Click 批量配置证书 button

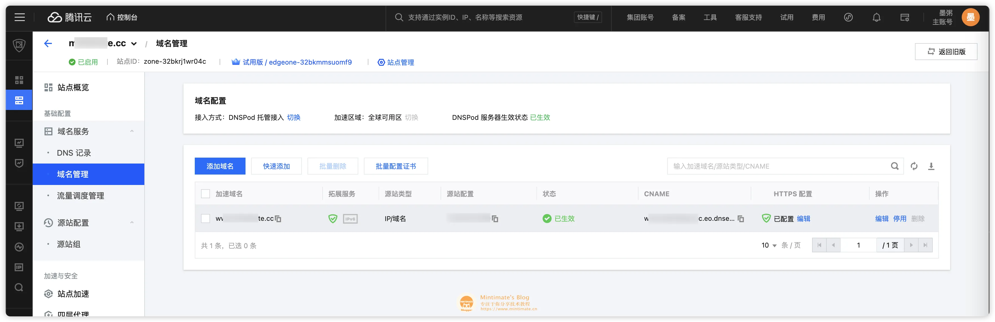click(395, 166)
